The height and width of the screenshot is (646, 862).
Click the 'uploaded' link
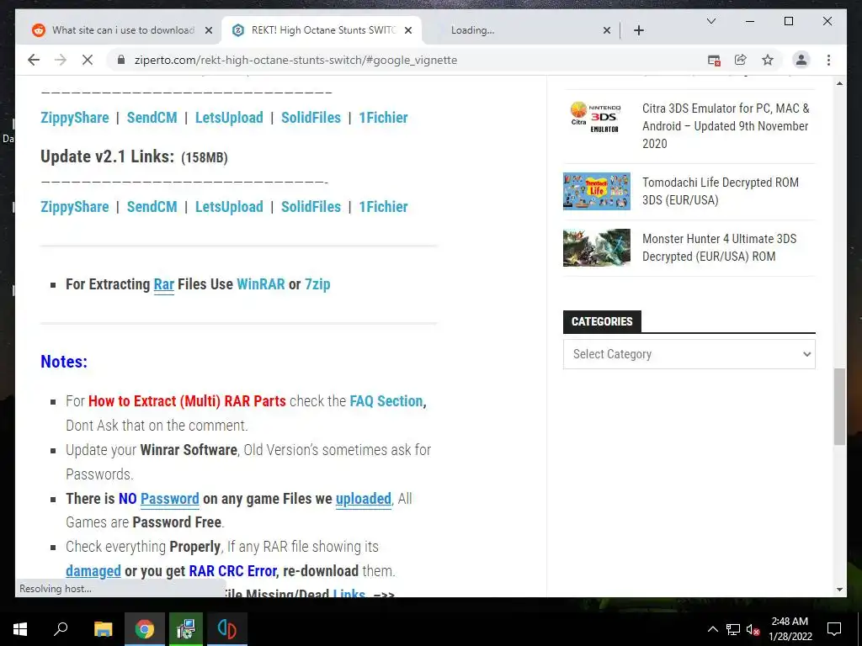coord(364,499)
